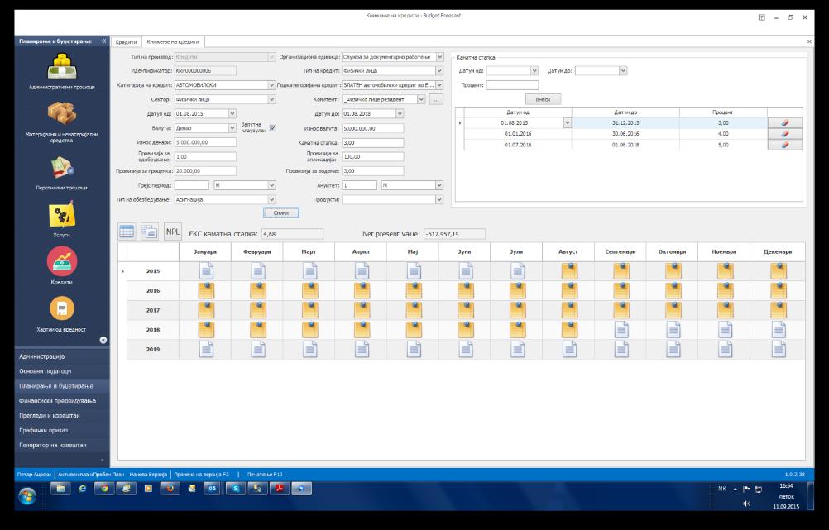829x530 pixels.
Task: Delete the 01.01.2016 interest rate row using its eraser icon
Action: 784,133
